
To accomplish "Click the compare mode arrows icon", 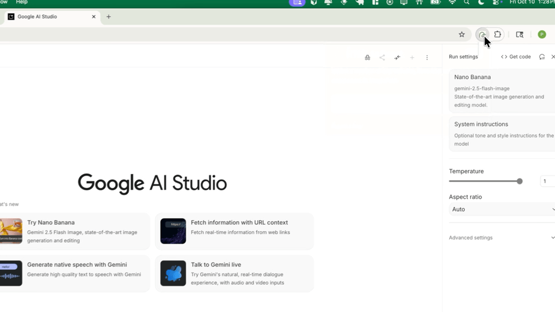I will click(x=397, y=58).
